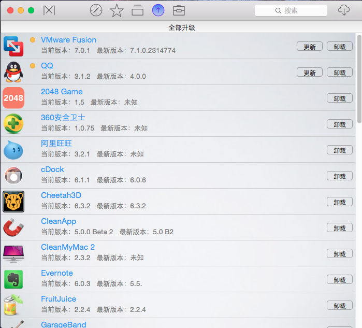Open the stacked categories icon
362x328 pixels.
coord(137,10)
